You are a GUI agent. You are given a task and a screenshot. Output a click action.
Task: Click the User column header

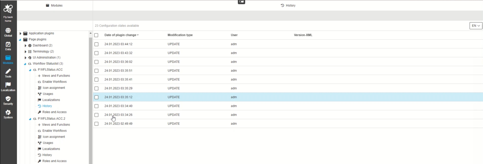(x=234, y=35)
